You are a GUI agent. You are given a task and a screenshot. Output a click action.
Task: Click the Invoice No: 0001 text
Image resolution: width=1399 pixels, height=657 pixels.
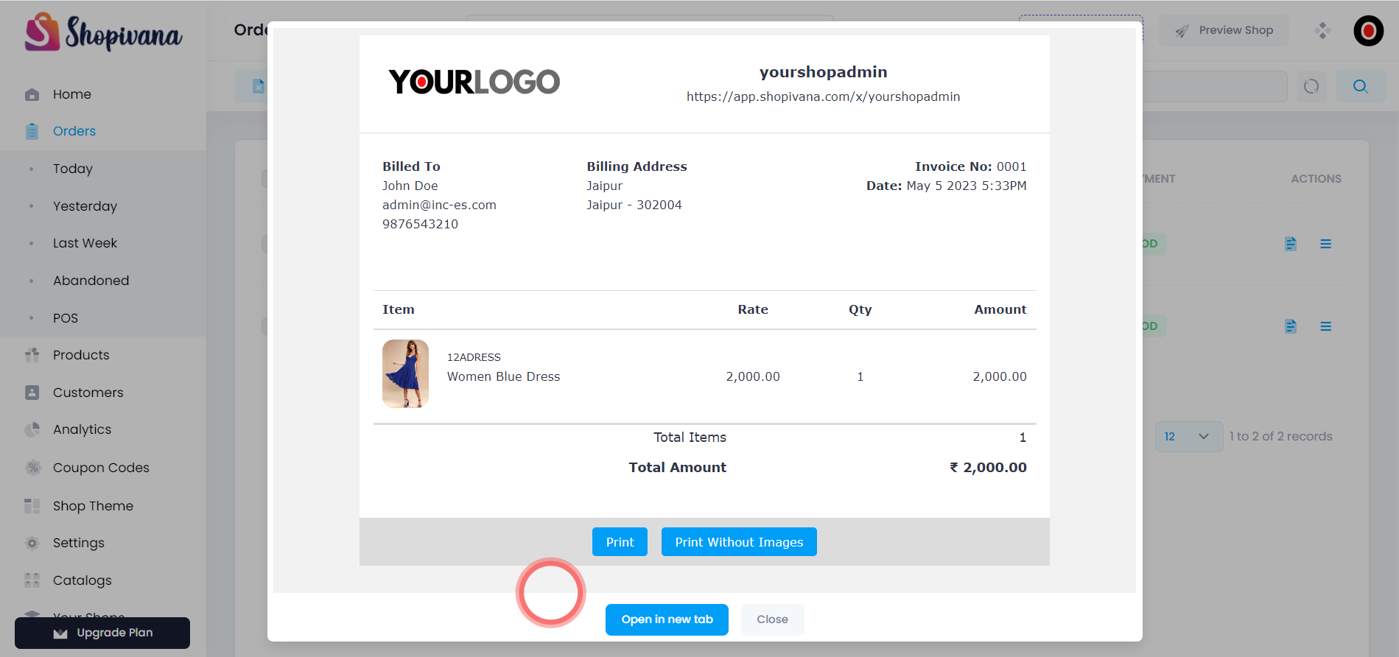(970, 166)
